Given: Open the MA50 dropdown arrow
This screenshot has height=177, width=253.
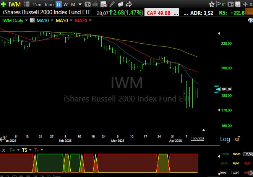Looking at the screenshot, I should [71, 20].
